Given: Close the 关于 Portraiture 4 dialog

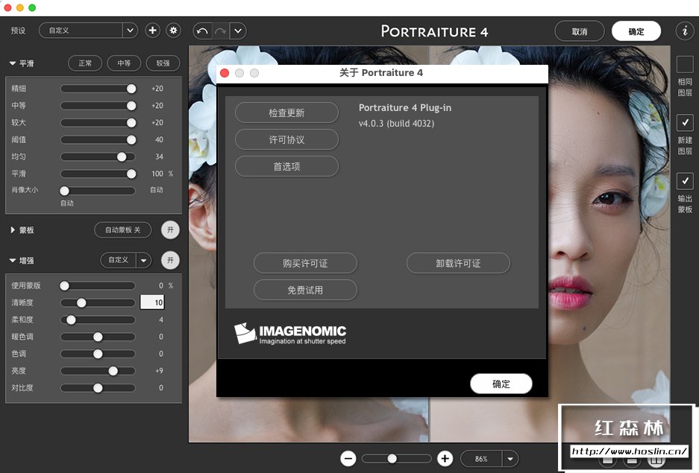Looking at the screenshot, I should click(225, 73).
